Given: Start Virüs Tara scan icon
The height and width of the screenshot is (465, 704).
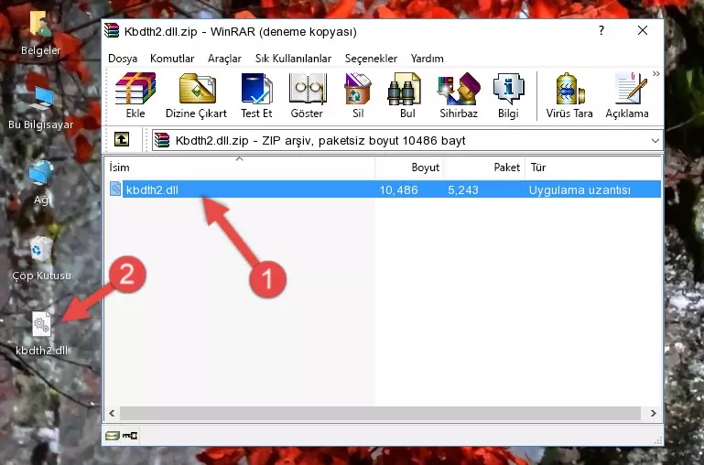Looking at the screenshot, I should [x=569, y=95].
